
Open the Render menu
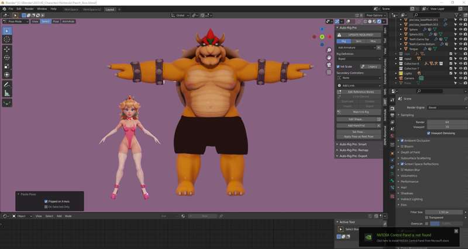(x=29, y=9)
